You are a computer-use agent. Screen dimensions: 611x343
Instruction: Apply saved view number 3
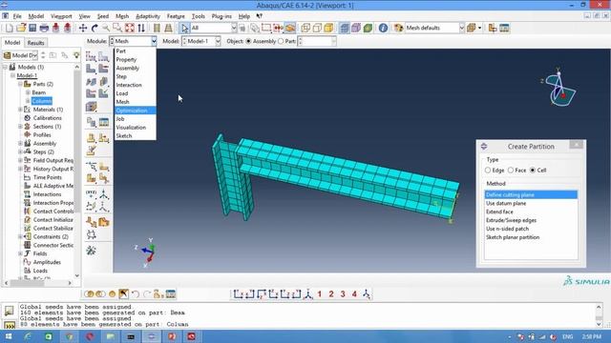pyautogui.click(x=343, y=294)
